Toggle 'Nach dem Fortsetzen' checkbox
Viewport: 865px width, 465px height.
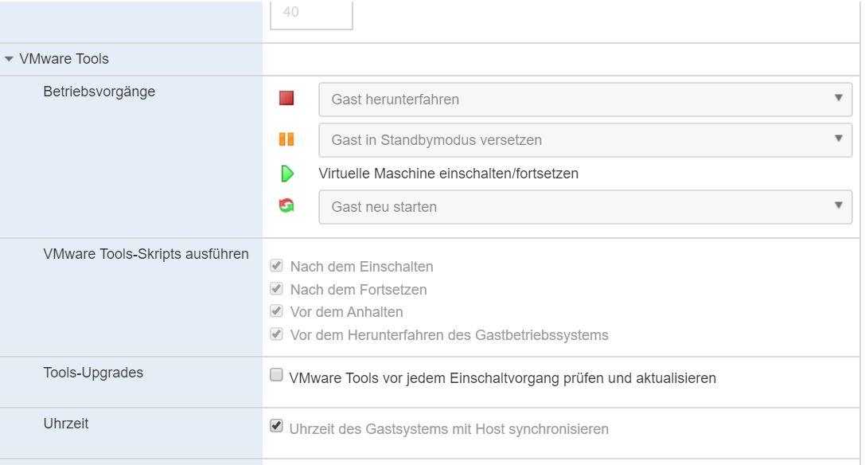pyautogui.click(x=277, y=289)
